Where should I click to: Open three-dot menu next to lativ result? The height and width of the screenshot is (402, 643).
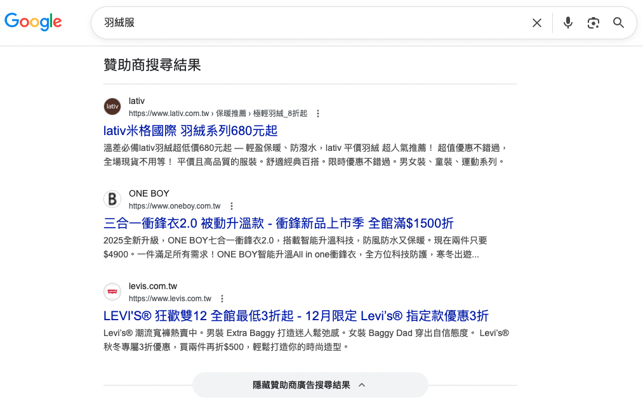coord(317,113)
